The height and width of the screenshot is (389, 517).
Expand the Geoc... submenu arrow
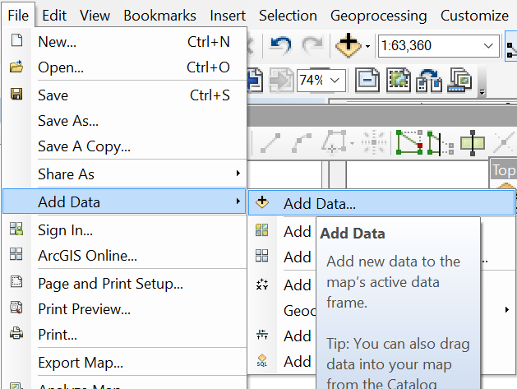507,309
